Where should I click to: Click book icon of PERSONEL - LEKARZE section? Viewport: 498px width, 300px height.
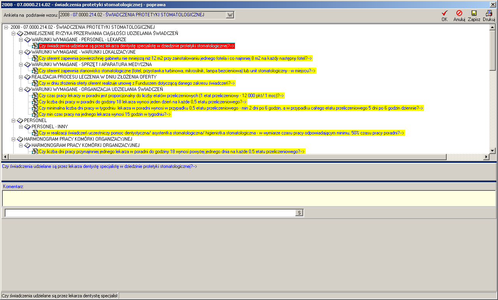pyautogui.click(x=27, y=40)
